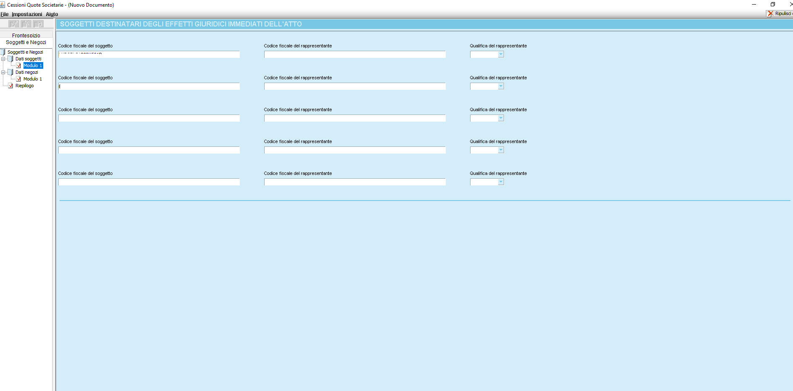Click first row Codice fiscale del rappresentante field
The height and width of the screenshot is (391, 793).
pos(355,55)
